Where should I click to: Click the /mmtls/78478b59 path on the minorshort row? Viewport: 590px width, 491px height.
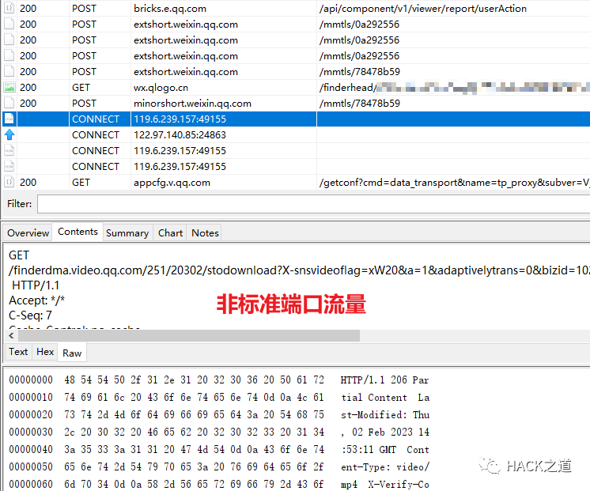click(359, 103)
